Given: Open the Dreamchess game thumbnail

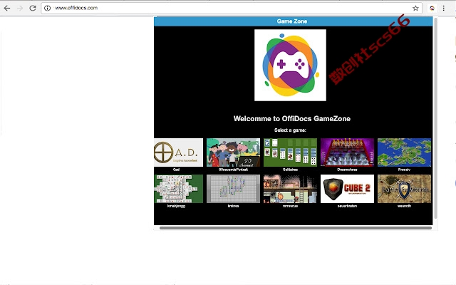Looking at the screenshot, I should [x=347, y=152].
